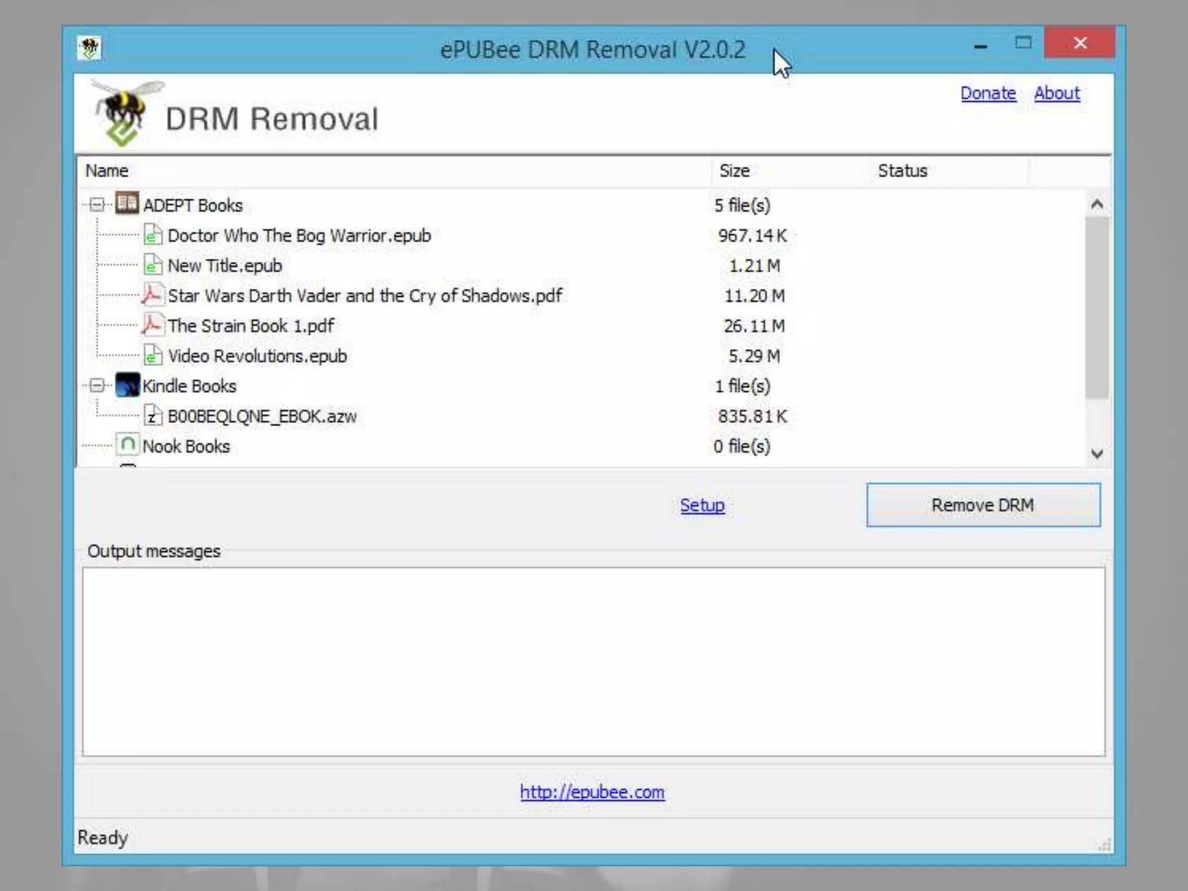Click the title bar application icon
Viewport: 1188px width, 891px height.
[89, 48]
